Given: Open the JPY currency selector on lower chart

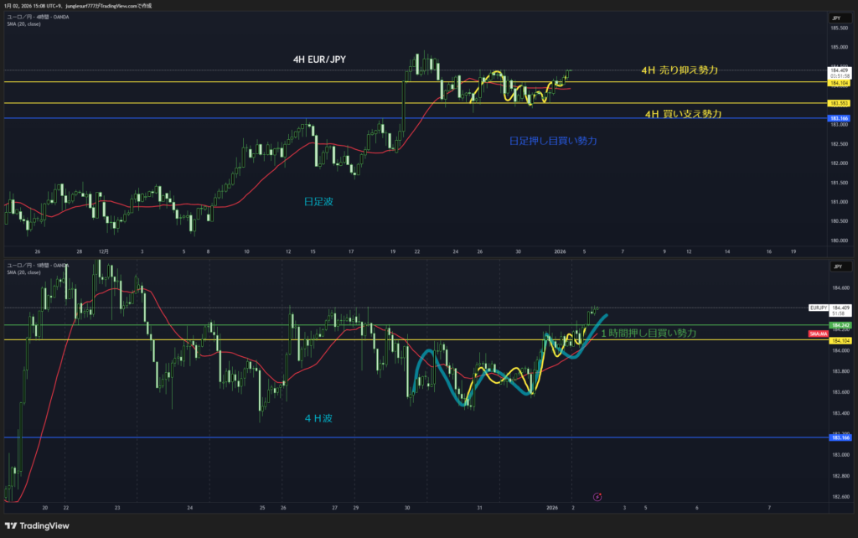Looking at the screenshot, I should (835, 266).
